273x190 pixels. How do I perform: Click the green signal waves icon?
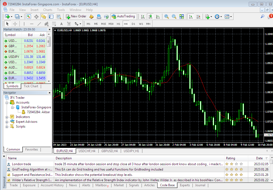pos(106,17)
